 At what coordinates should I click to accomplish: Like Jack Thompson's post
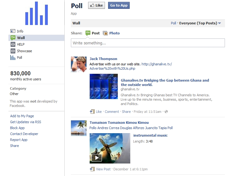[x=99, y=112]
